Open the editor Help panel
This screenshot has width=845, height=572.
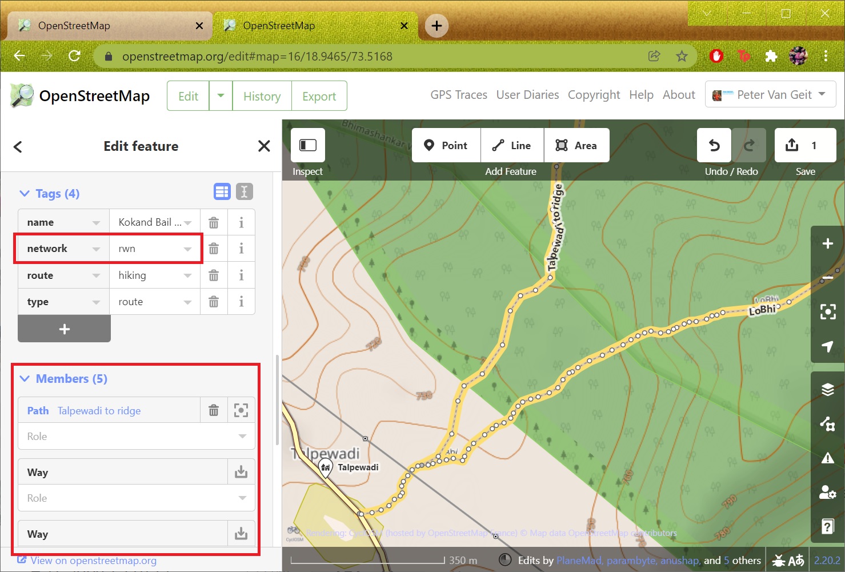pyautogui.click(x=828, y=526)
